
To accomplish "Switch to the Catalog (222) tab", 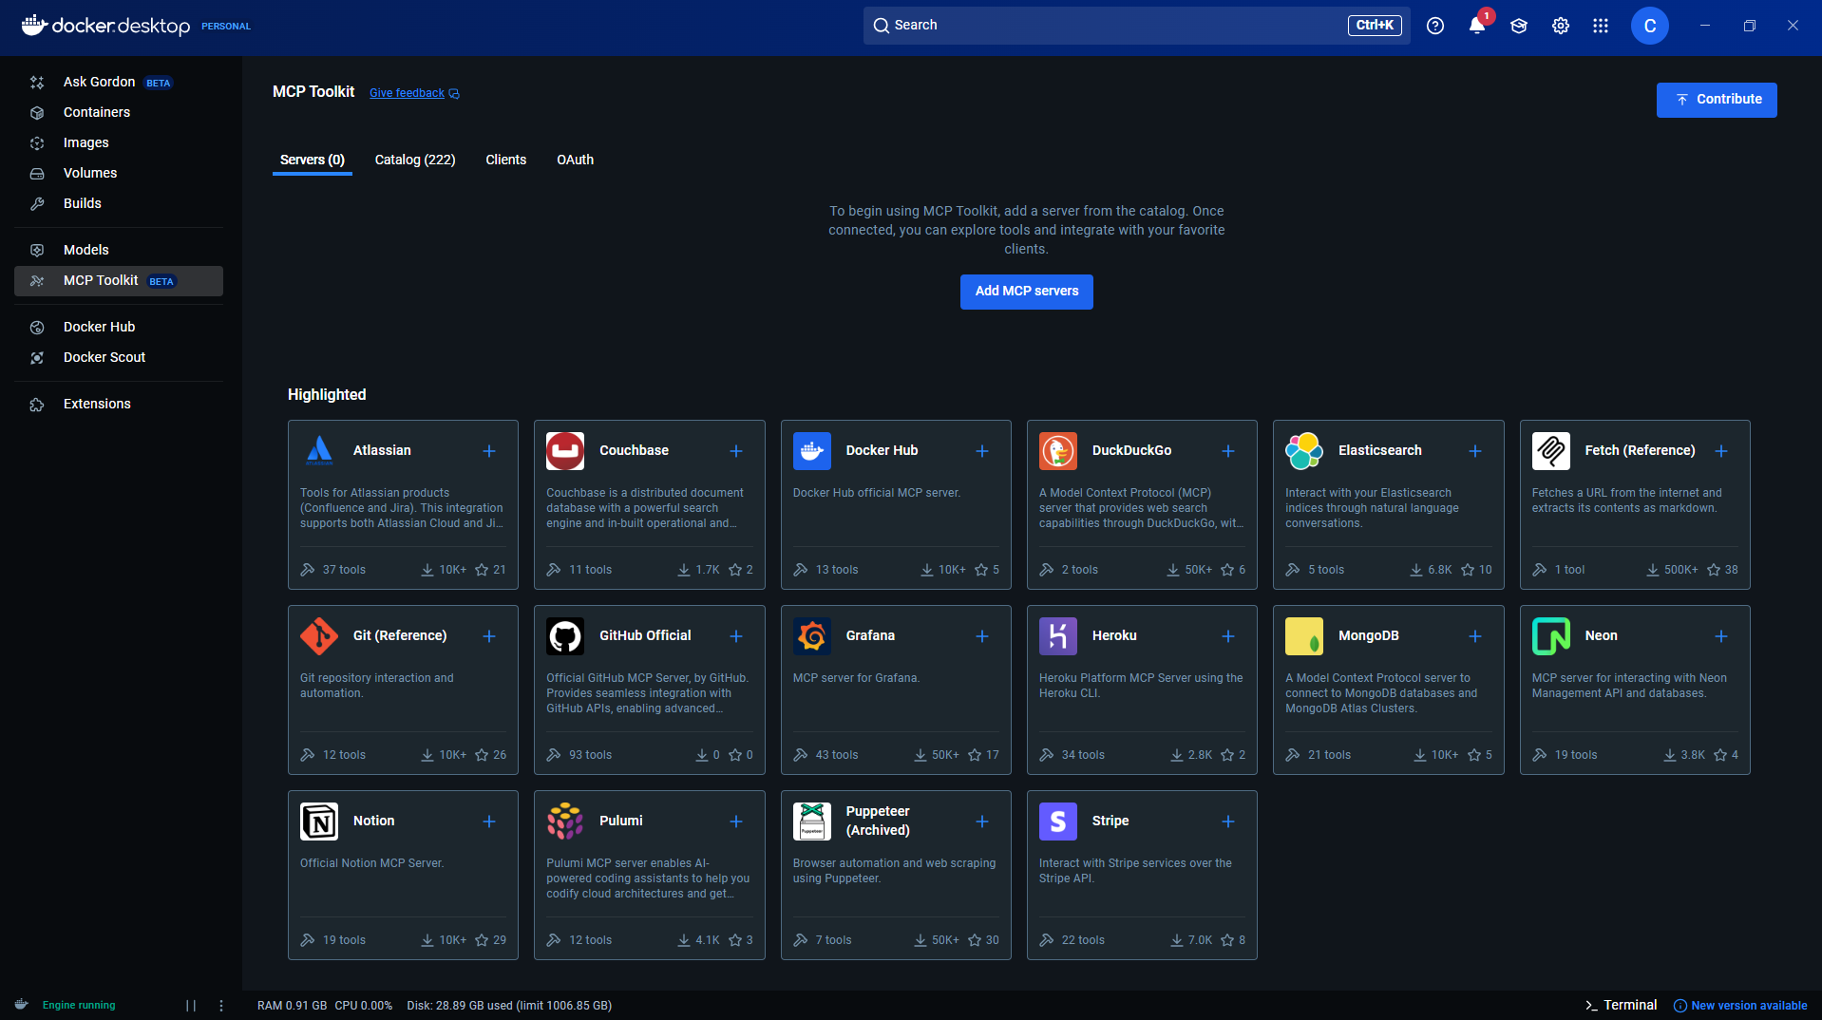I will [x=415, y=160].
